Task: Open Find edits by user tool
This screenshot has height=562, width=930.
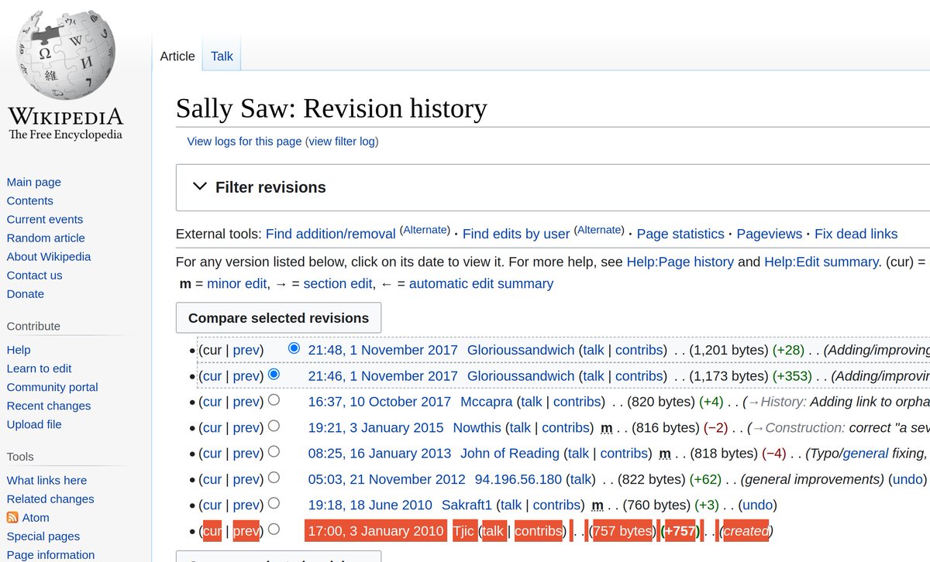Action: pos(516,234)
